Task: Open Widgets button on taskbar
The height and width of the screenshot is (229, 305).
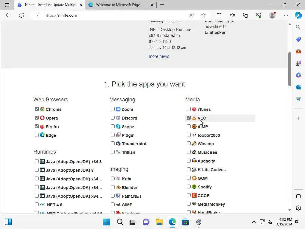Action: click(x=8, y=222)
